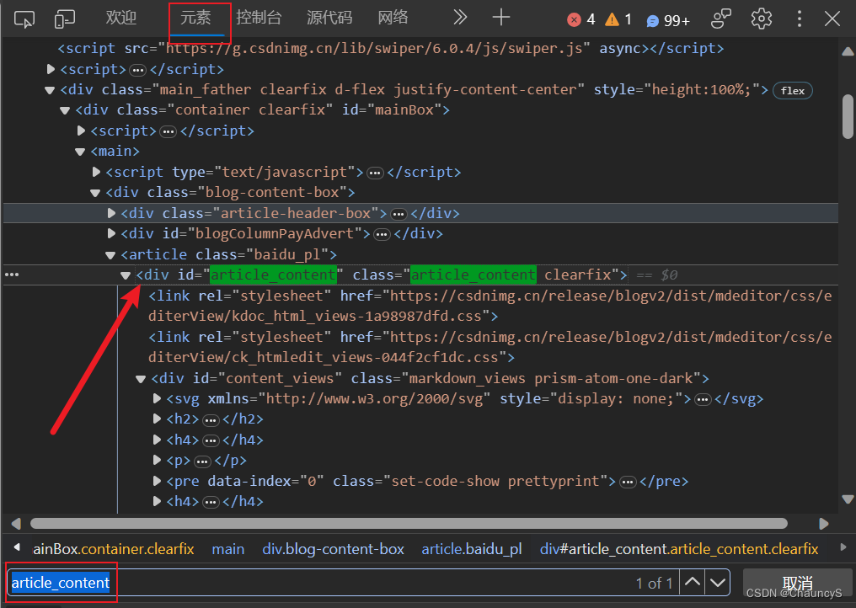Click vertical scrollbar up arrow

(x=848, y=51)
